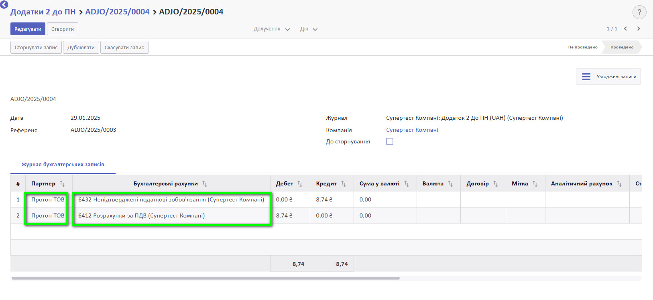Open the help question mark icon
This screenshot has height=300, width=653.
click(639, 12)
